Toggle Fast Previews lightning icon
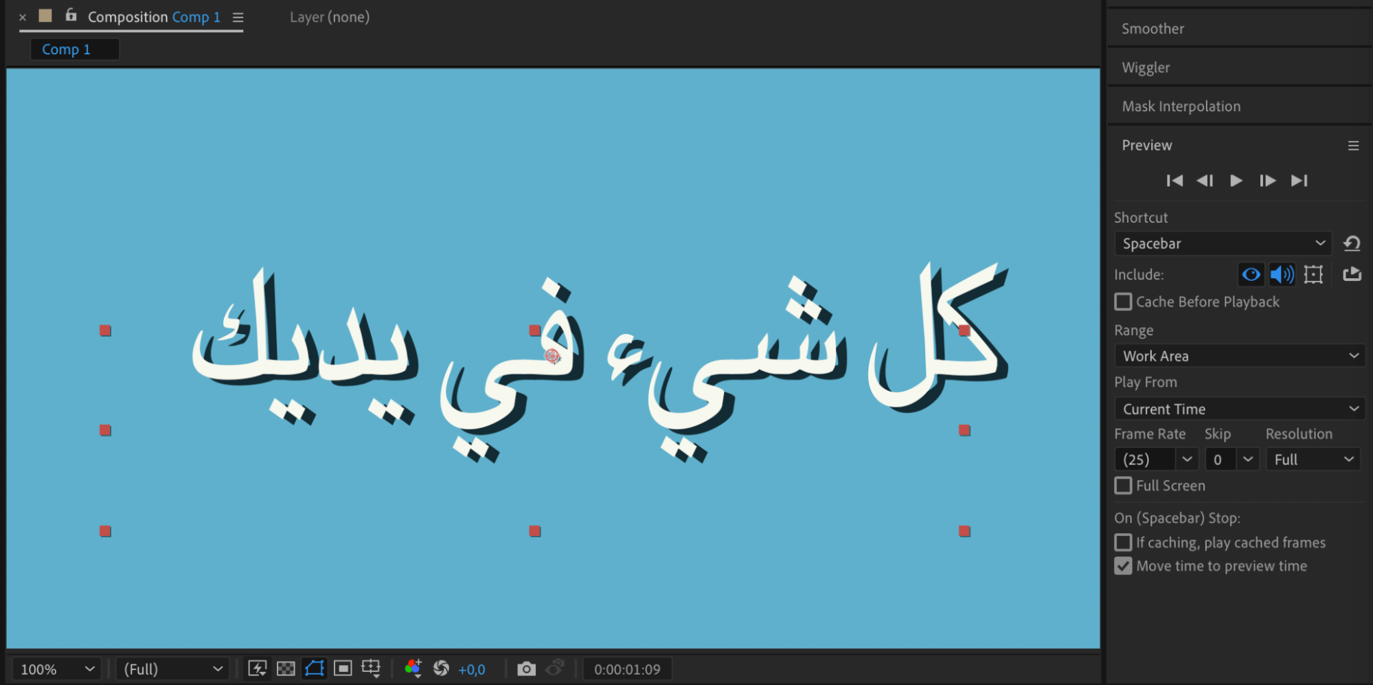 pos(258,669)
